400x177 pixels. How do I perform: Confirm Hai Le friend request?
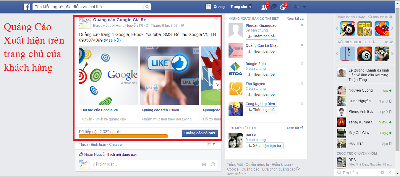[x=265, y=146]
